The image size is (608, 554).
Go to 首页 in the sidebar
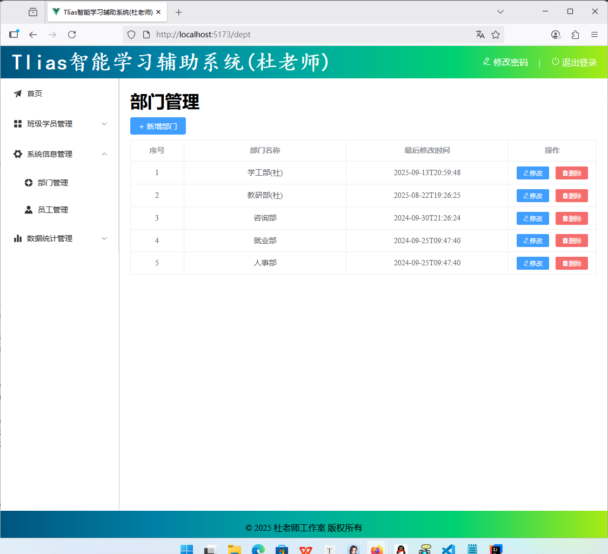[x=35, y=94]
